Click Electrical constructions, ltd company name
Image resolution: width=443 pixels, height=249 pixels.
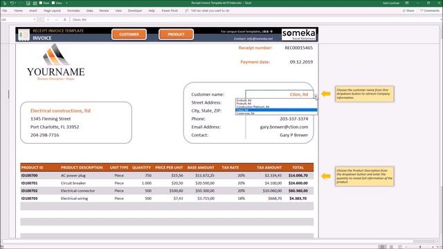(x=60, y=111)
